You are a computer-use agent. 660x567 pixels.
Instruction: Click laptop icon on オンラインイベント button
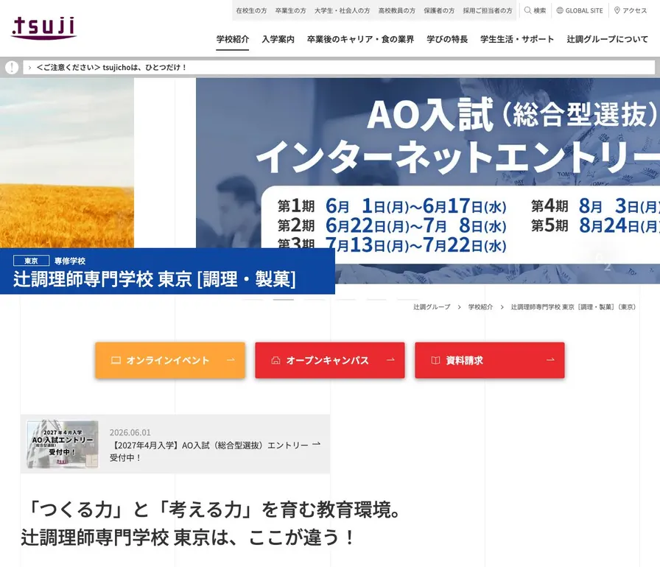116,361
